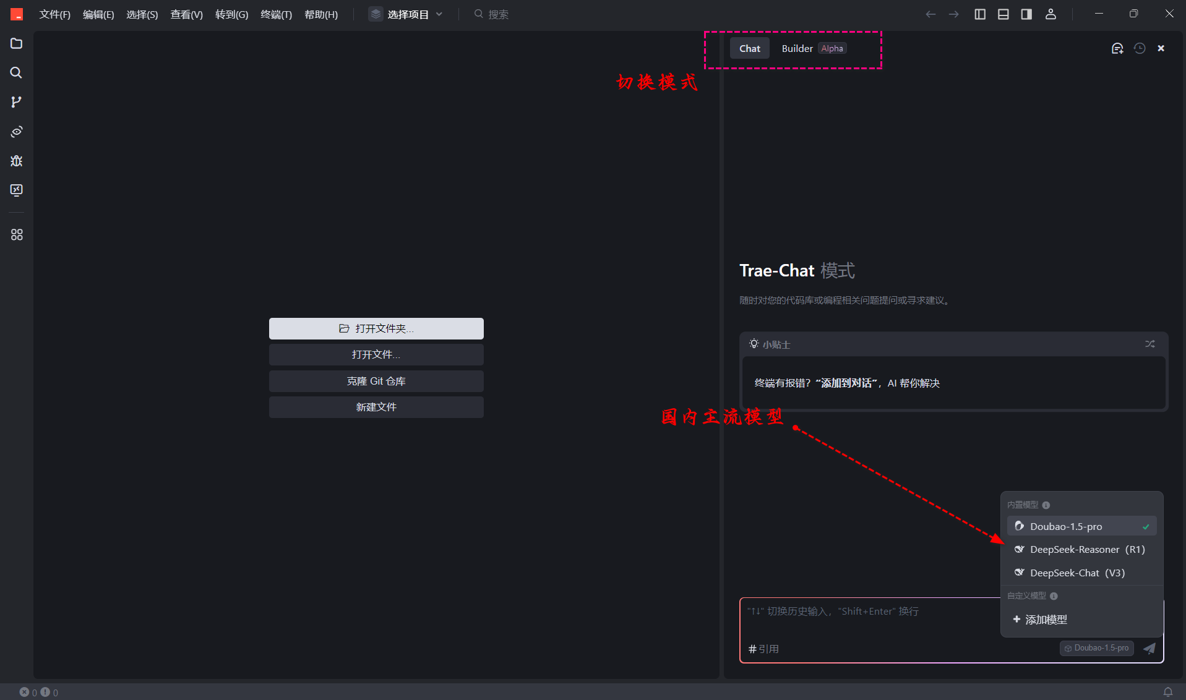Screen dimensions: 1186x700
Task: Click the 小贴士 tip header text
Action: pos(776,344)
